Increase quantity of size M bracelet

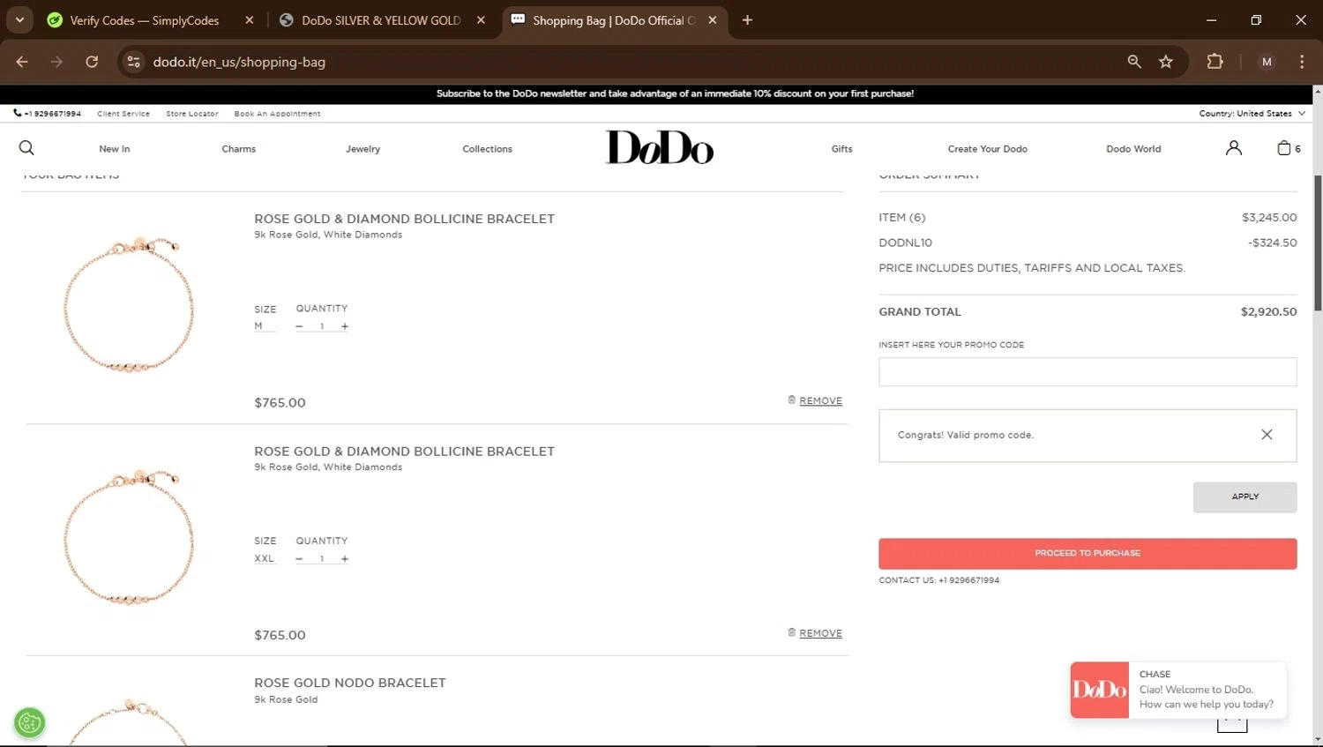pyautogui.click(x=345, y=326)
